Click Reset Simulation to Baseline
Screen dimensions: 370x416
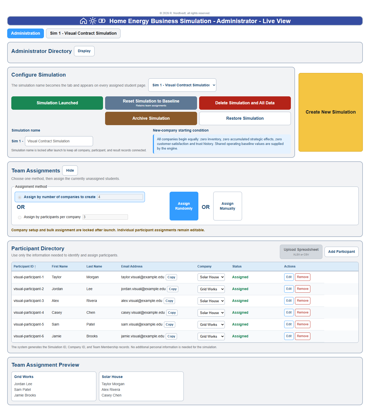pos(151,103)
